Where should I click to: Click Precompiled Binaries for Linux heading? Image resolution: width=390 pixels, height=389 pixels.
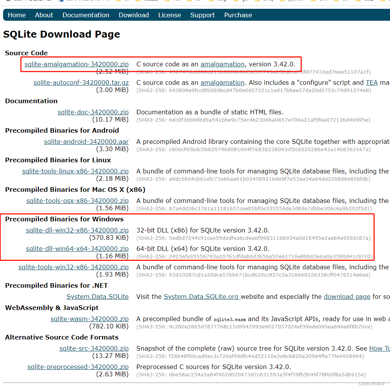tap(58, 160)
